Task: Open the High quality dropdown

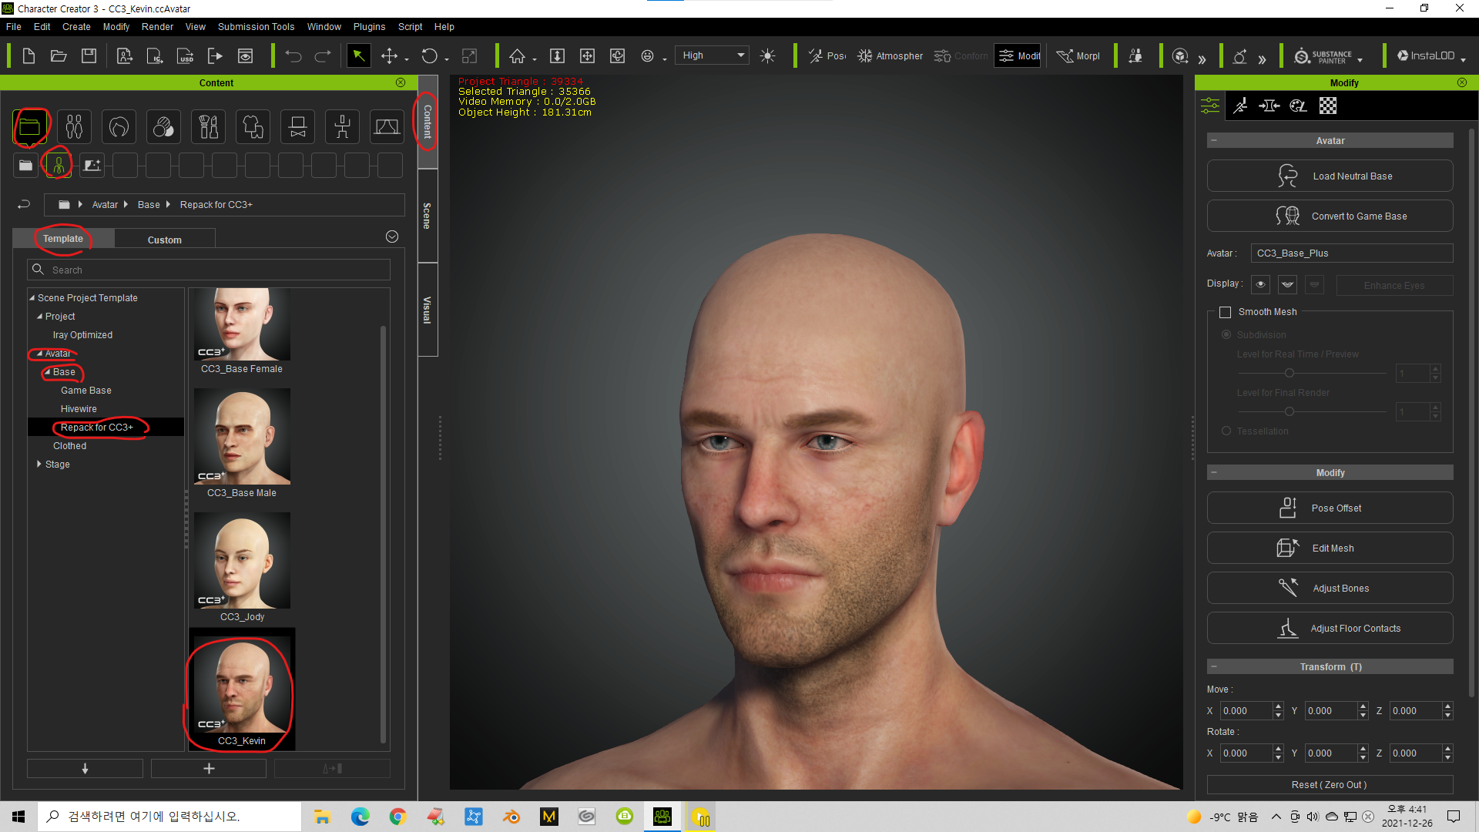Action: click(x=712, y=55)
